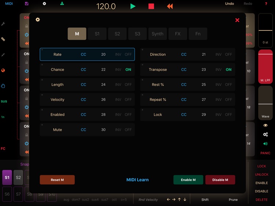275x206 pixels.
Task: Switch to the Synth tab
Action: tap(158, 34)
